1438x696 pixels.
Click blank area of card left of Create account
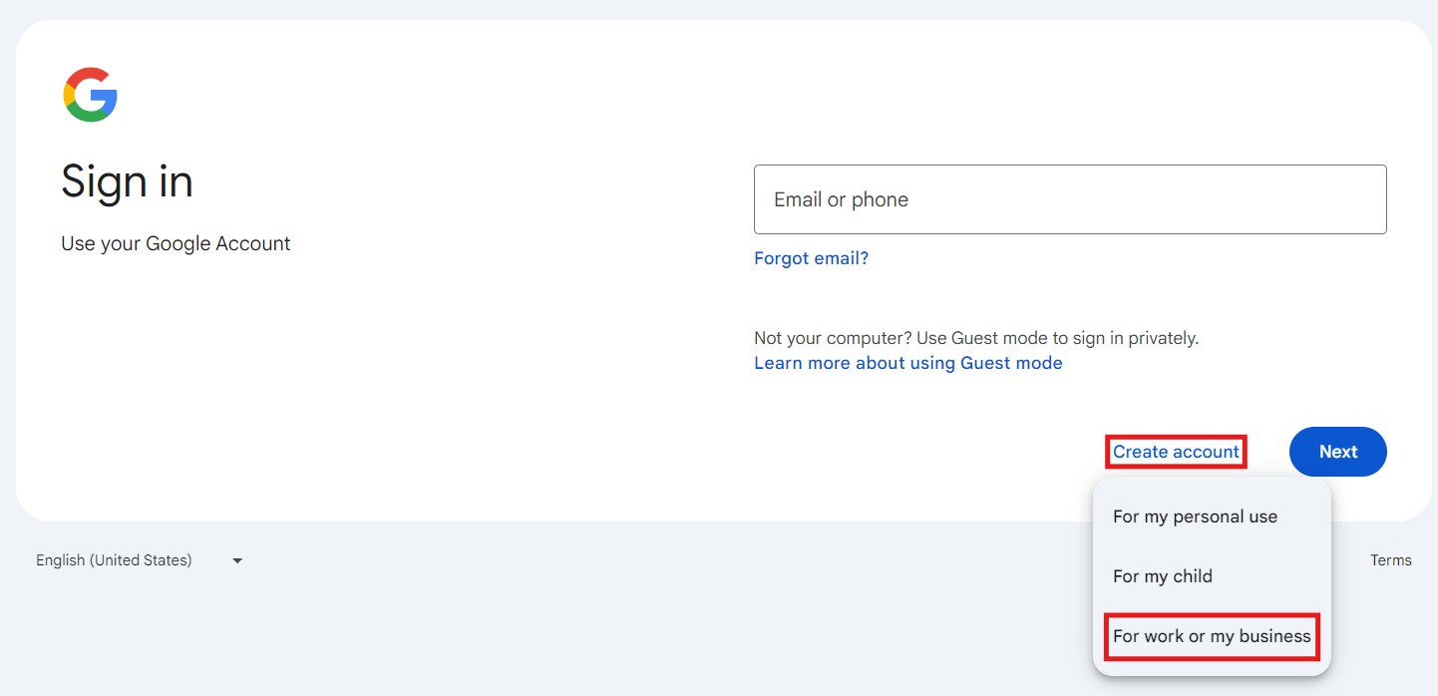[x=898, y=452]
